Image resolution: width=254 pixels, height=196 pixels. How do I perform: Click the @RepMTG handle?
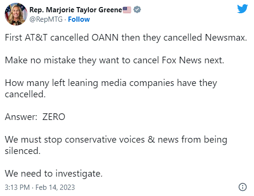pyautogui.click(x=46, y=19)
